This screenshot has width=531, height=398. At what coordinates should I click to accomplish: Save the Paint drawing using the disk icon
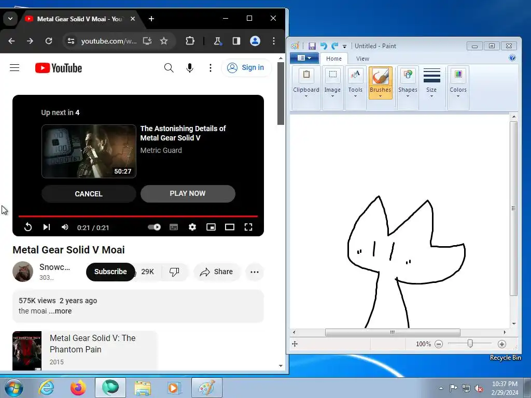[x=312, y=46]
